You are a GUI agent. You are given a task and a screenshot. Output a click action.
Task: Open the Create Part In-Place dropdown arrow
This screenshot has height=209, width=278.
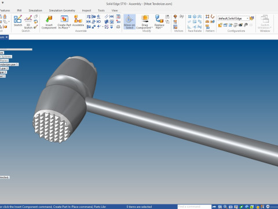click(x=69, y=28)
